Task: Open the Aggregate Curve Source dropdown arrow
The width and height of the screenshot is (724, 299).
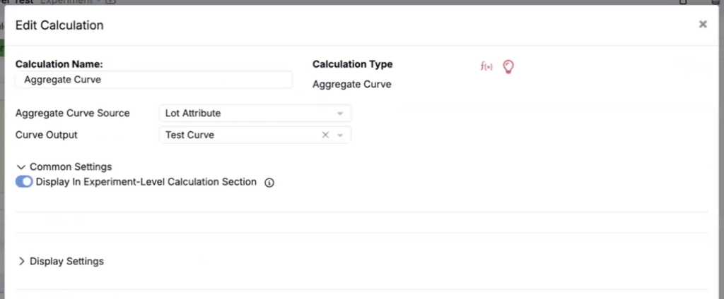Action: 340,114
